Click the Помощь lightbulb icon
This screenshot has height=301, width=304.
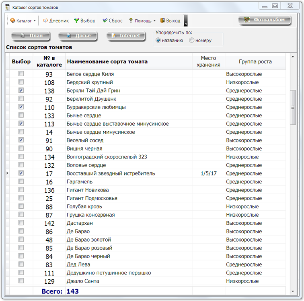click(131, 21)
